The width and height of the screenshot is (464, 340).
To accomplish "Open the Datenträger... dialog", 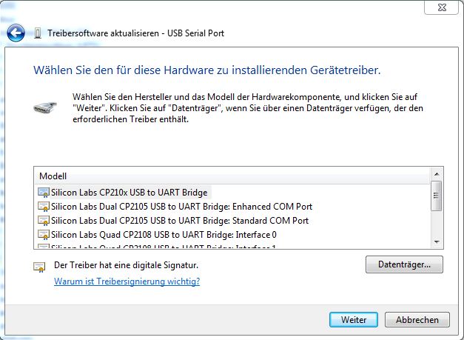I will click(404, 264).
